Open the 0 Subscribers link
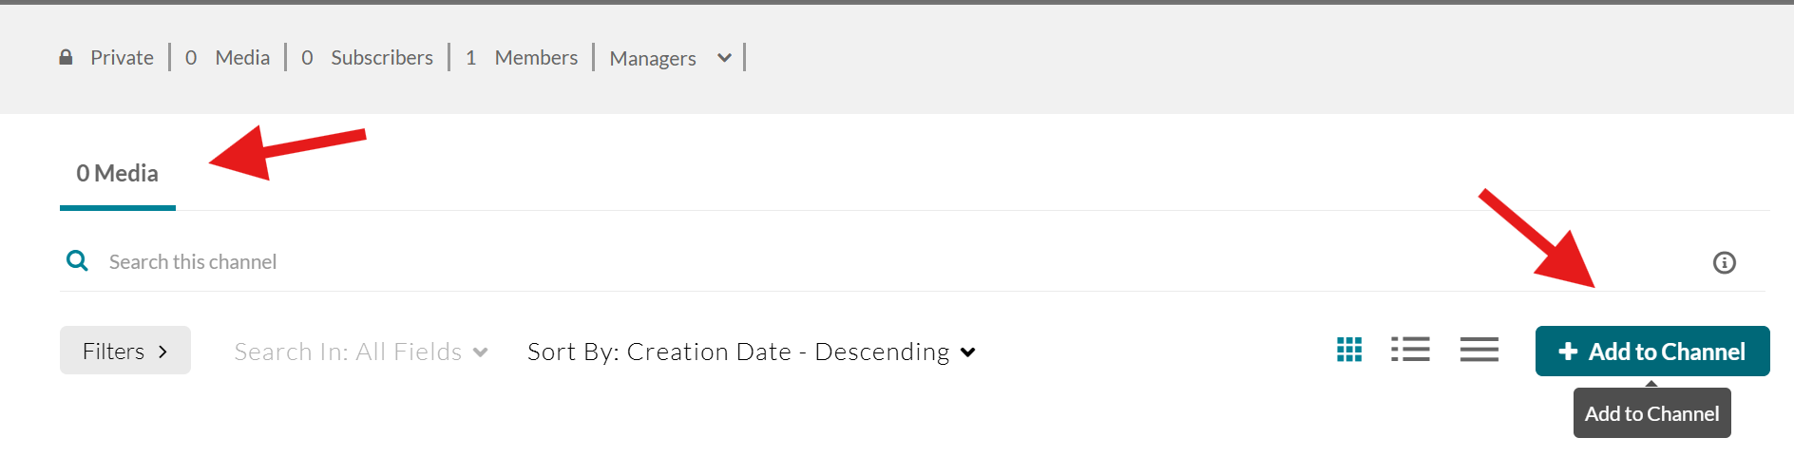The width and height of the screenshot is (1794, 457). tap(367, 57)
